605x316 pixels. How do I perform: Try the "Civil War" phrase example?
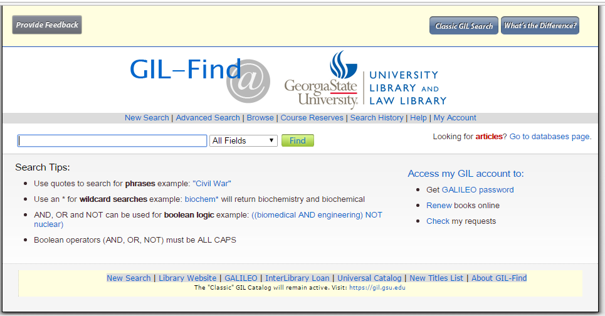click(212, 184)
